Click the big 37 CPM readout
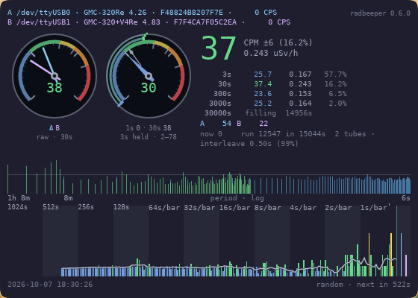 tap(219, 48)
